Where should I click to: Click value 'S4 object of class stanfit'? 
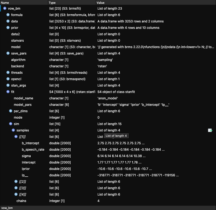116,92
